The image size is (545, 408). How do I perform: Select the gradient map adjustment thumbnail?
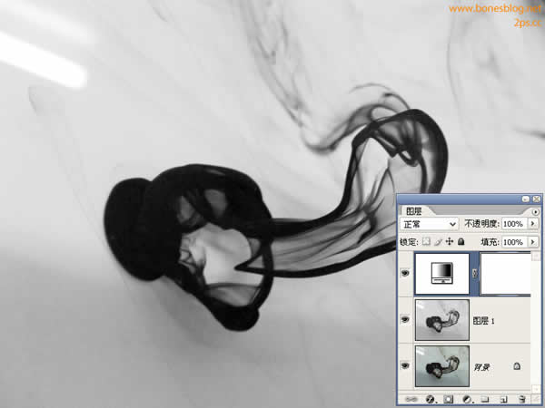(441, 274)
